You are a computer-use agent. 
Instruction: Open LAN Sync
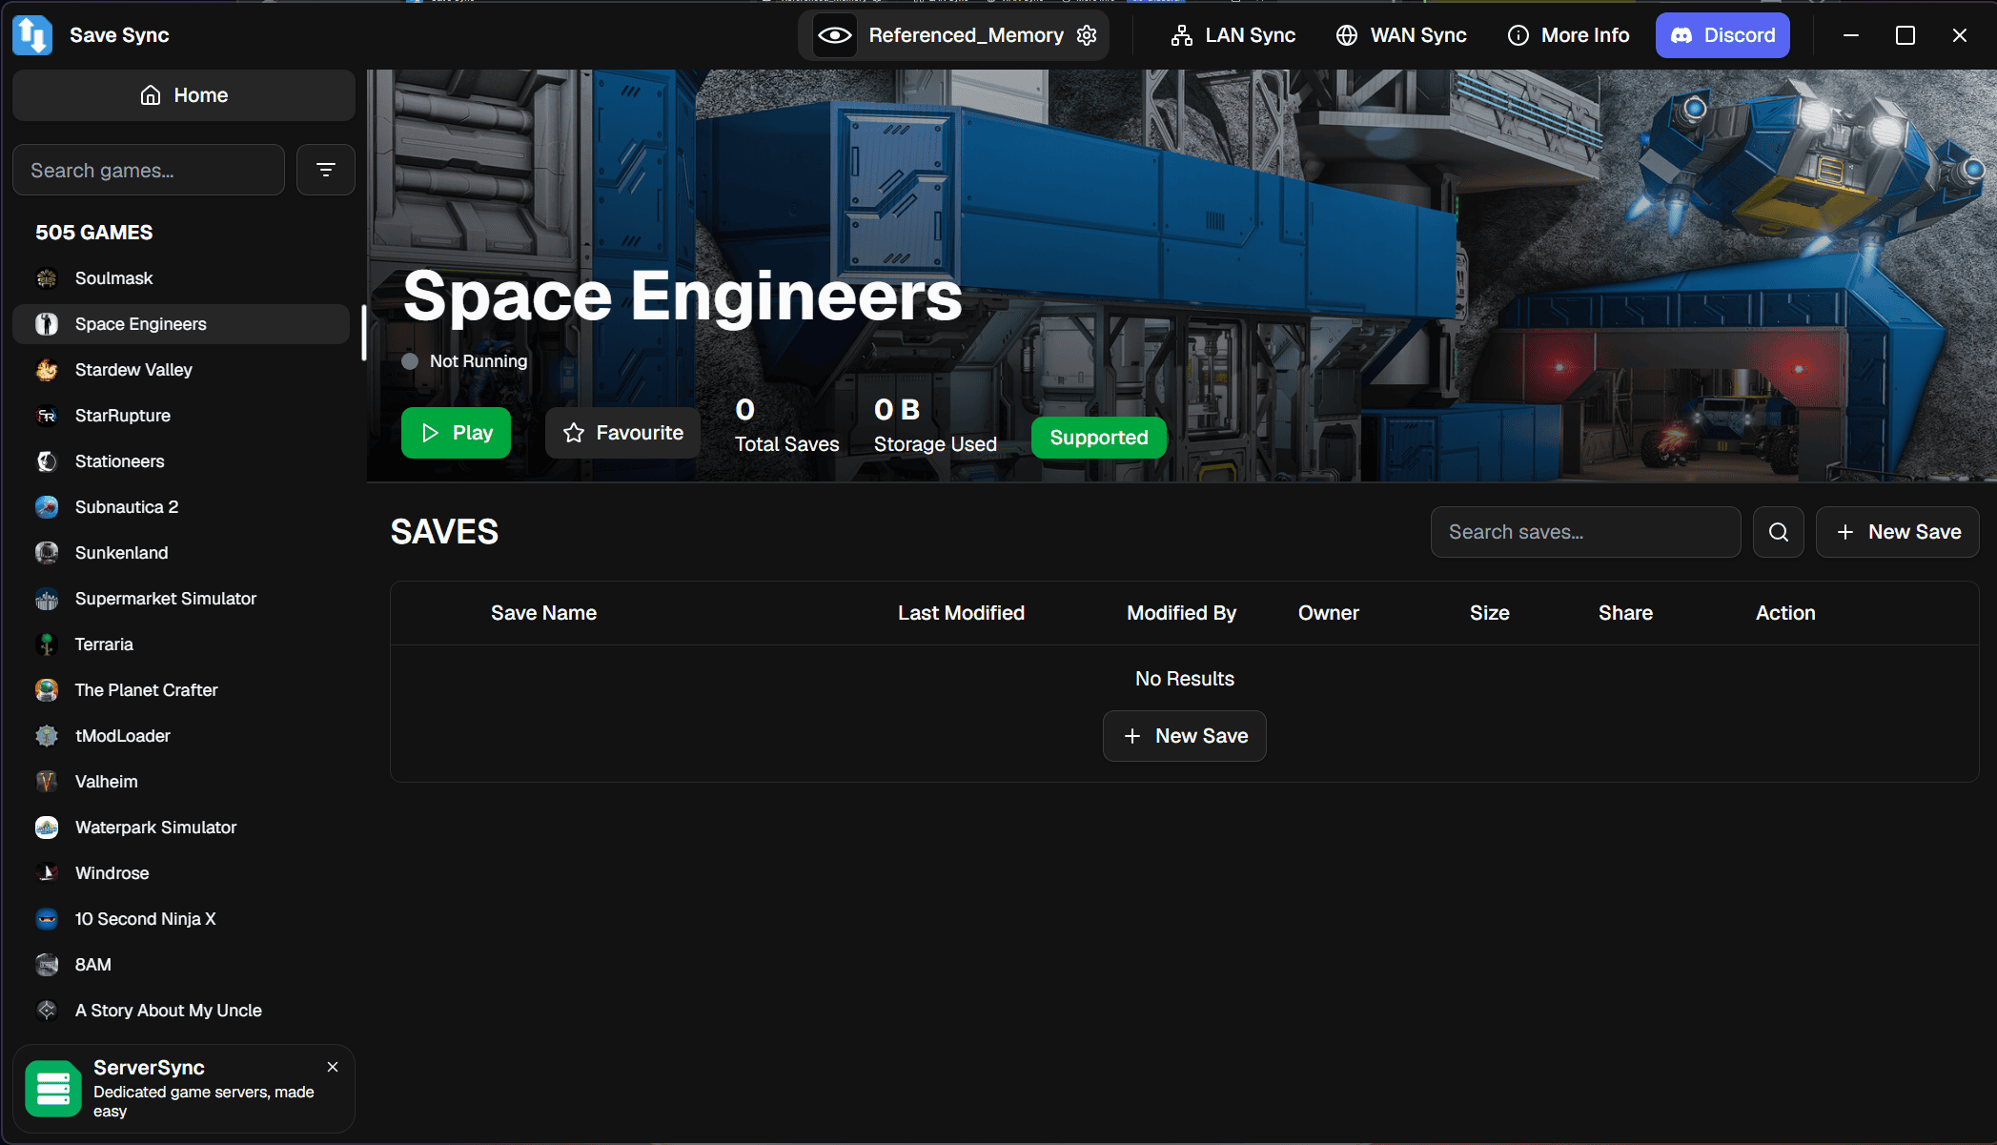click(1233, 35)
